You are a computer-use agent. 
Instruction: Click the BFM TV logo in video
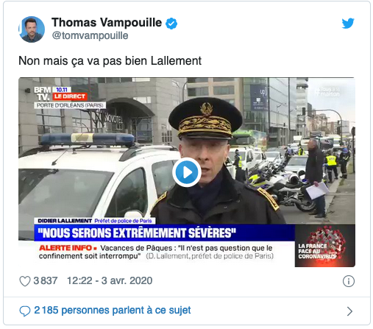[x=43, y=93]
